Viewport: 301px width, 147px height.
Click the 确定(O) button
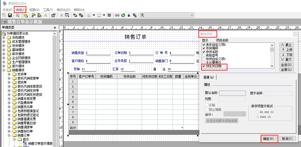click(x=269, y=138)
